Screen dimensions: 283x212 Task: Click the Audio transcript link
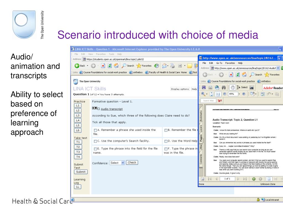112,109
